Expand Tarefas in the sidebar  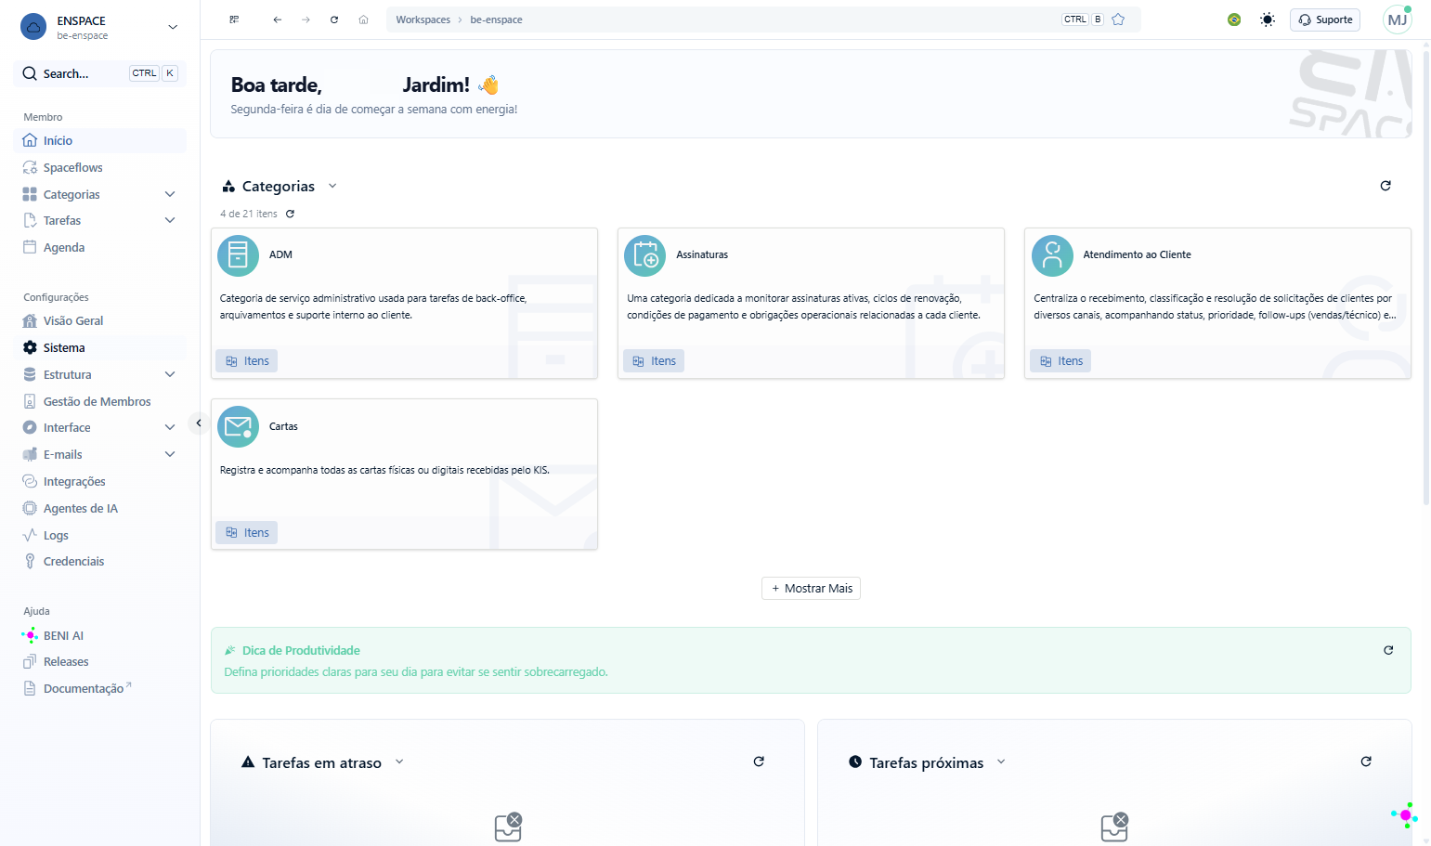click(170, 220)
